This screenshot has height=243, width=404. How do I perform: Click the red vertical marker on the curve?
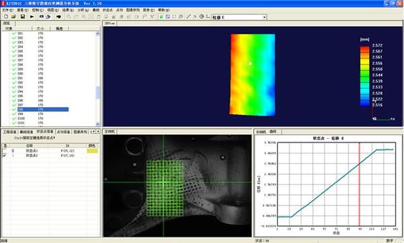pos(359,184)
